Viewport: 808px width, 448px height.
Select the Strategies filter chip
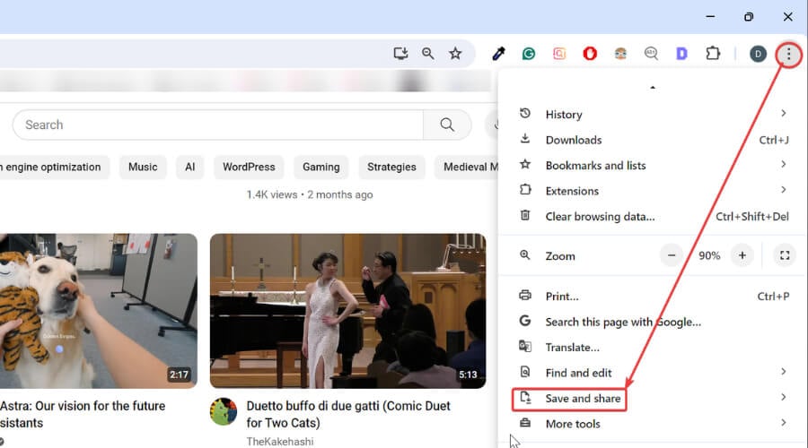[391, 168]
